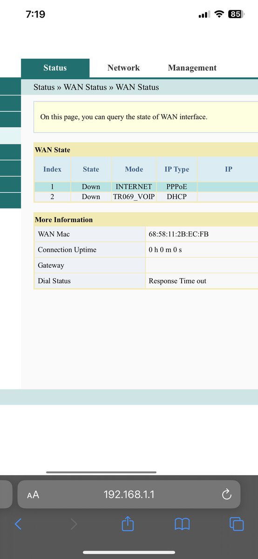Viewport: 258px width, 559px height.
Task: Select the Connection Uptime label
Action: tap(67, 250)
